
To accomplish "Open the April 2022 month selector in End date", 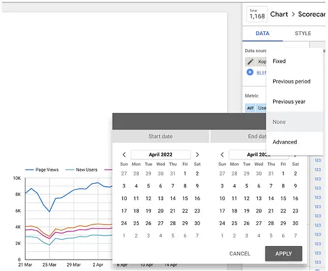I will [x=259, y=154].
